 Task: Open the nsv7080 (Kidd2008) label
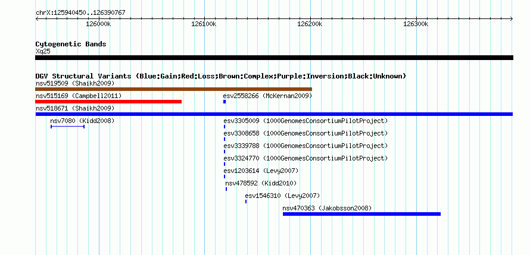click(x=82, y=121)
